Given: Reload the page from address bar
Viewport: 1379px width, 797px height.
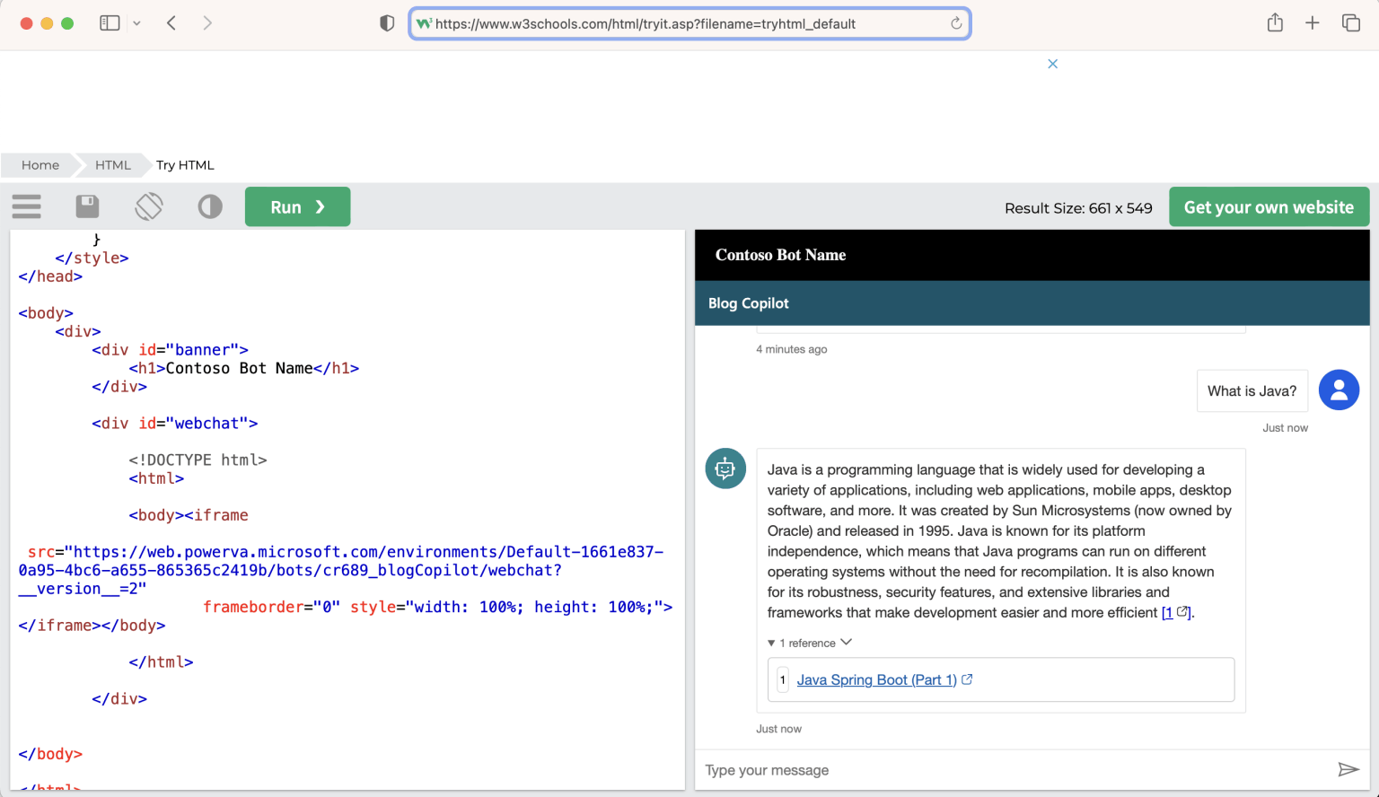Looking at the screenshot, I should click(956, 23).
